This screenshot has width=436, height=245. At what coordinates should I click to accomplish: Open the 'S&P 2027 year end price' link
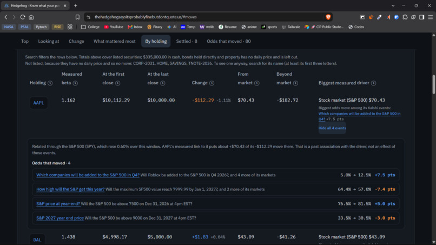point(60,218)
